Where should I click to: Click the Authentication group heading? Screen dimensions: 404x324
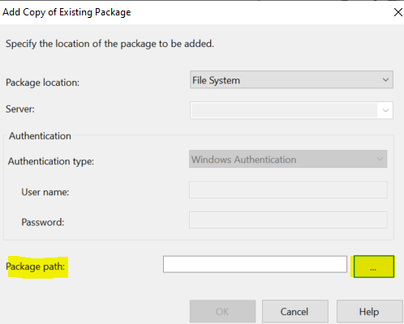tap(40, 136)
